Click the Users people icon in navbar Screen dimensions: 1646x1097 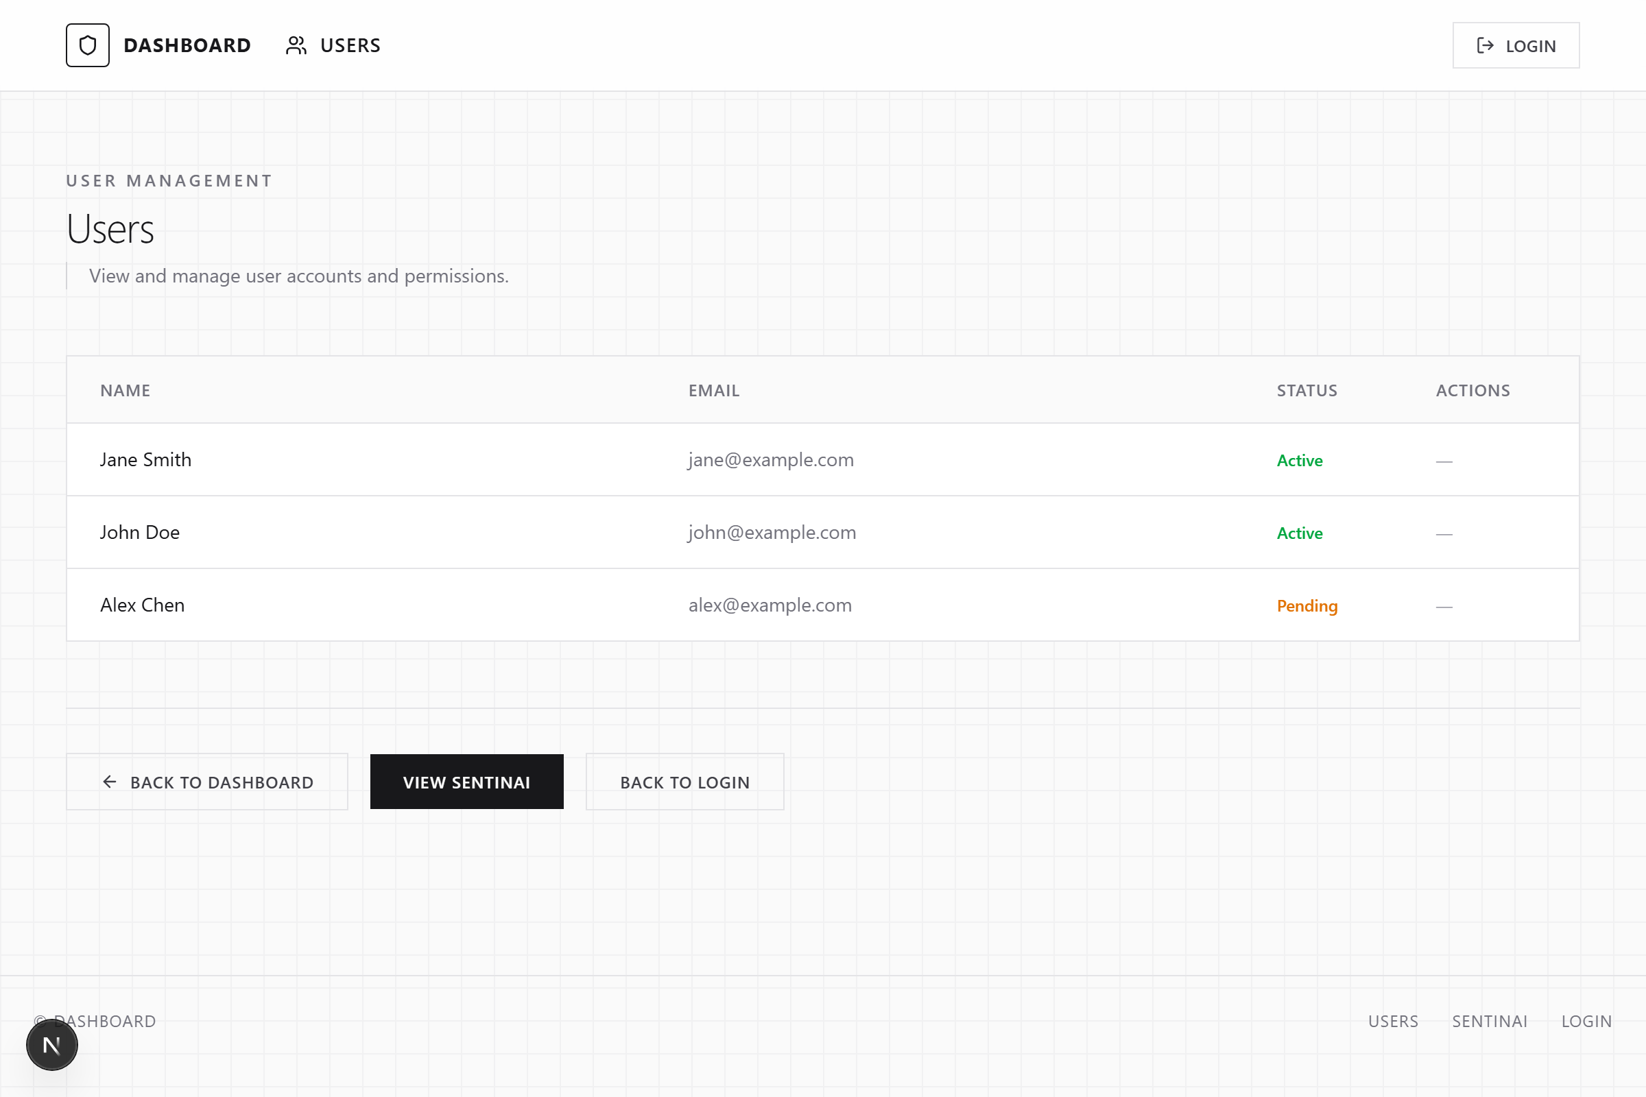pyautogui.click(x=296, y=45)
